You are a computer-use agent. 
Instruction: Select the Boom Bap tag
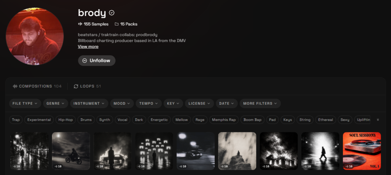coord(252,120)
